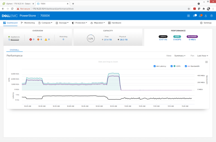Open the Chrome three-dot menu
This screenshot has width=216, height=142.
click(213, 9)
